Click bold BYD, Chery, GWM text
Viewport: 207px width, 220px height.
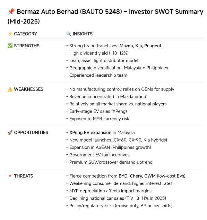[137, 176]
